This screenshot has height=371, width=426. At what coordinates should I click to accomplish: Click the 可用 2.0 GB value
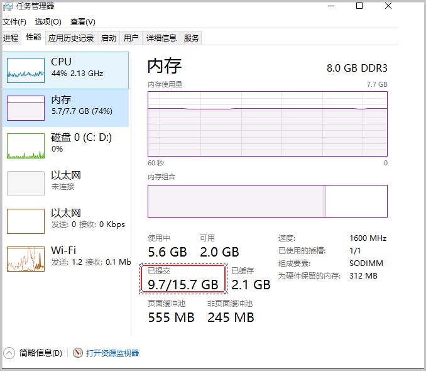(219, 252)
